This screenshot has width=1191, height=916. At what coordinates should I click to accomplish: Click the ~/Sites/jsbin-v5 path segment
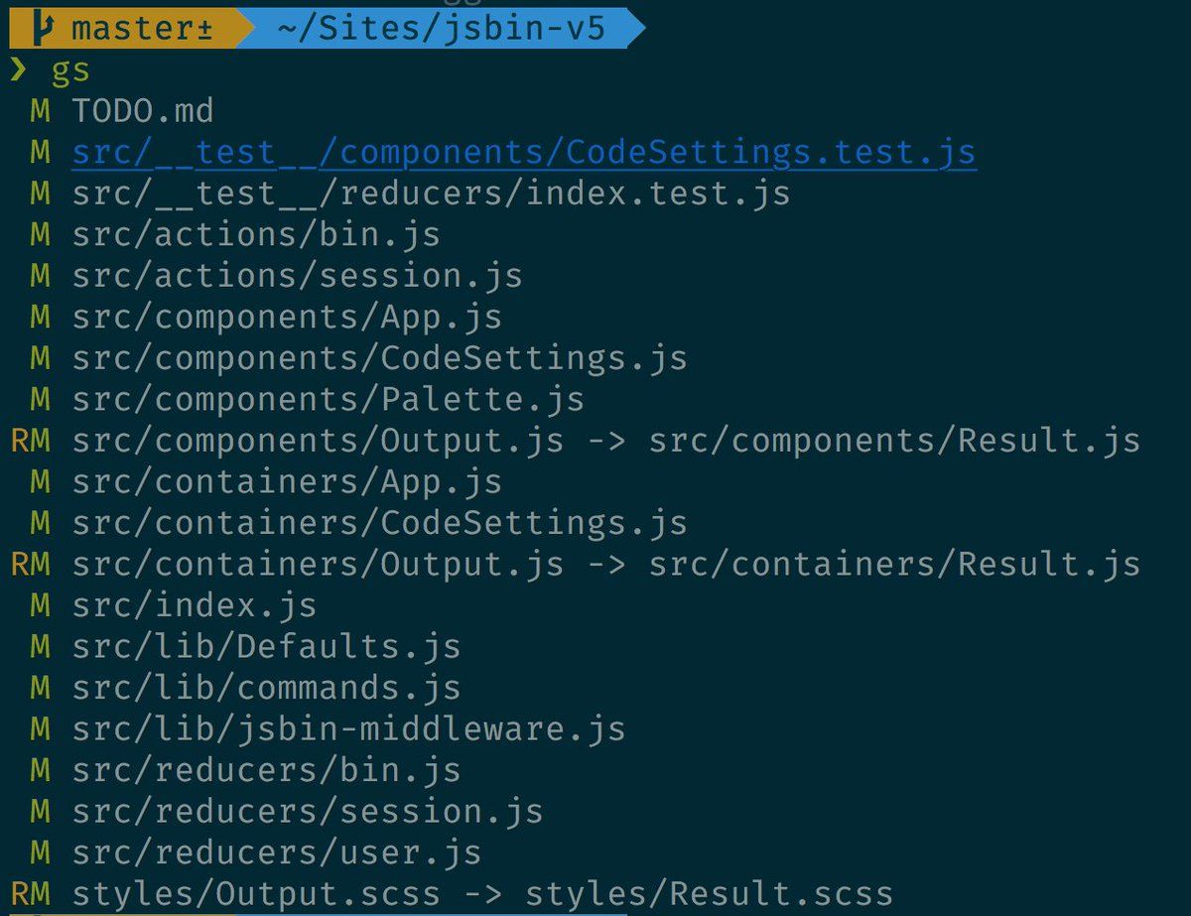pos(441,30)
